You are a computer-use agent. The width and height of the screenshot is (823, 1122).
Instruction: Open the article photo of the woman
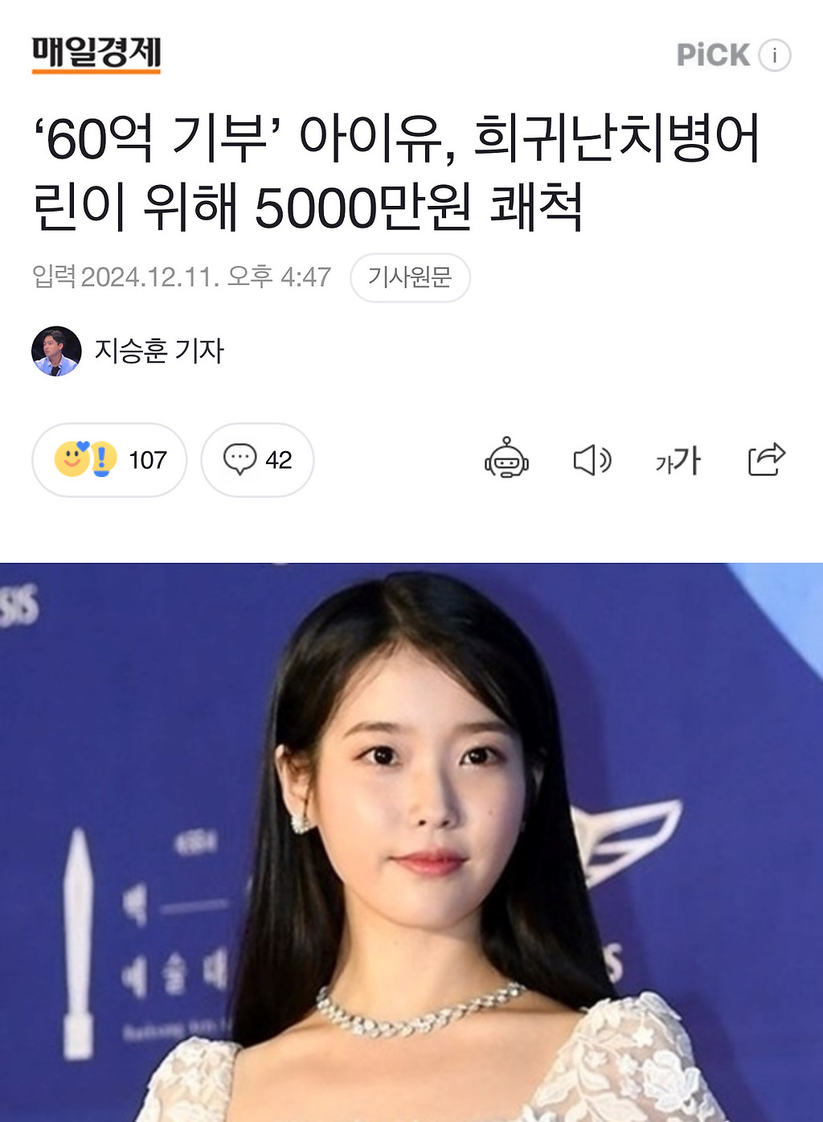(x=411, y=842)
